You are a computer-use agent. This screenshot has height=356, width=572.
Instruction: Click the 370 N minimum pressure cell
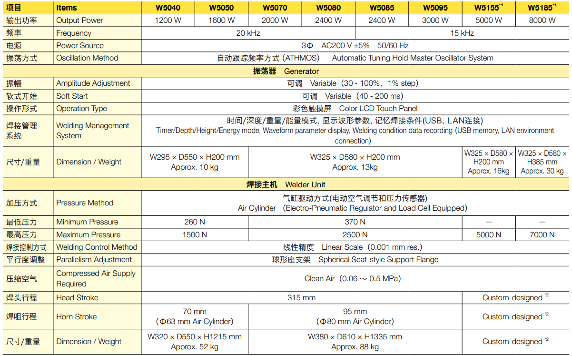click(355, 222)
